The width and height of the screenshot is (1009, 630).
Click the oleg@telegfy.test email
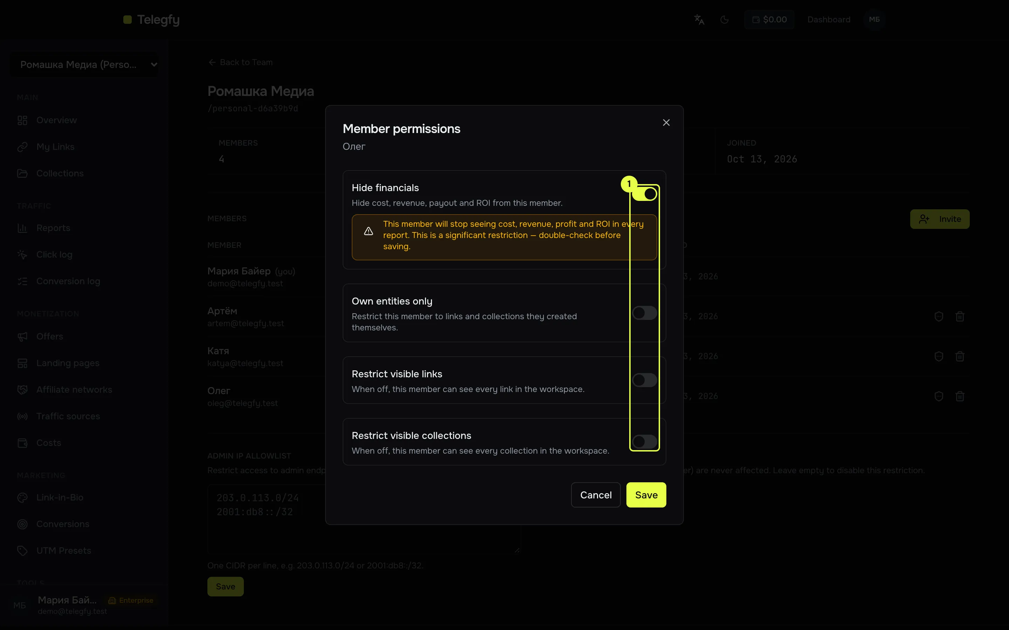click(x=243, y=403)
